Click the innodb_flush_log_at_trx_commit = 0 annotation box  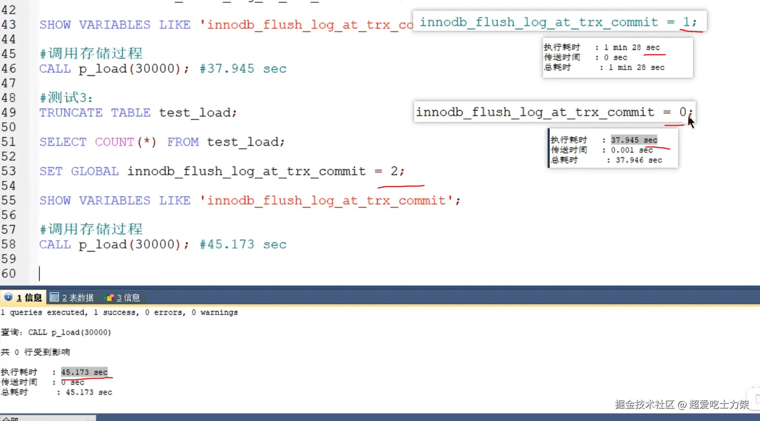554,112
